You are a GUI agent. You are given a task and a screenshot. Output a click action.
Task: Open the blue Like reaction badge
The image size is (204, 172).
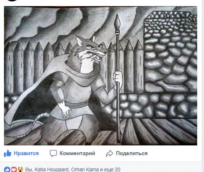tap(7, 169)
